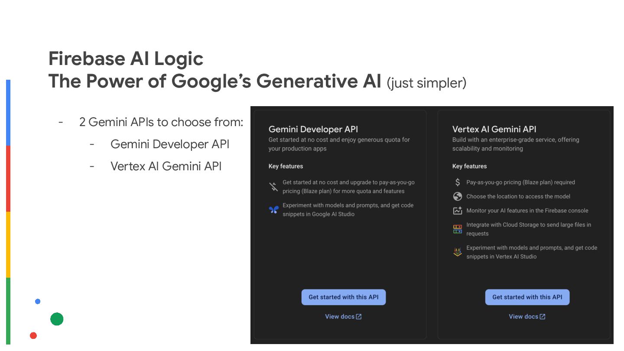Click 'snippets in Google AI Studio' text
The height and width of the screenshot is (351, 624).
[318, 214]
